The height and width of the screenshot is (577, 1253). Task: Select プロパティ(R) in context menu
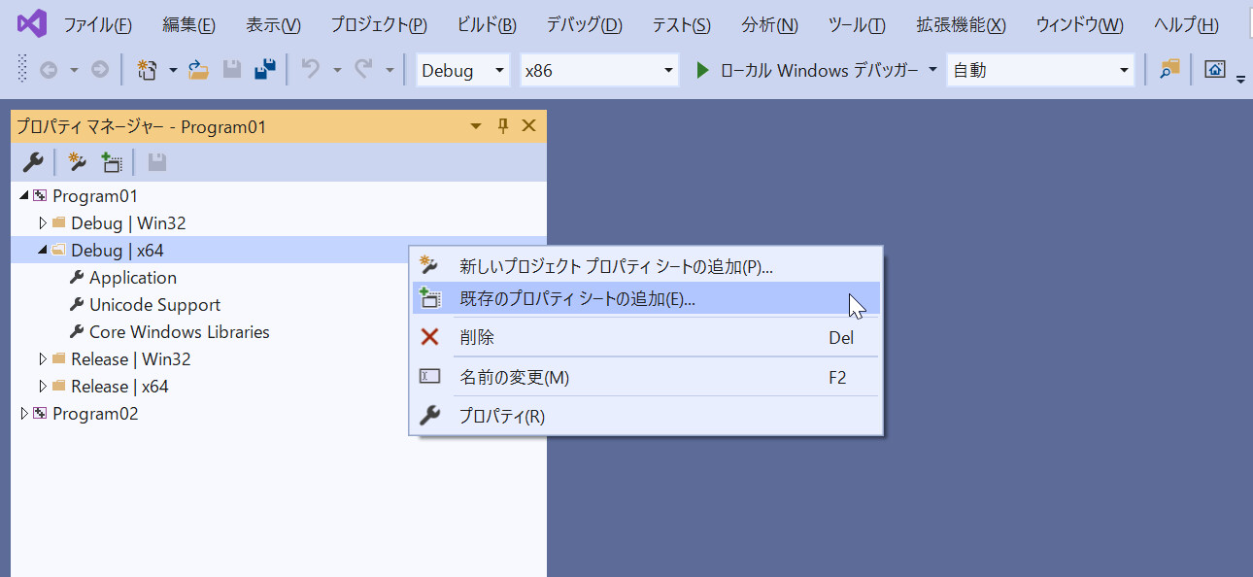[501, 417]
